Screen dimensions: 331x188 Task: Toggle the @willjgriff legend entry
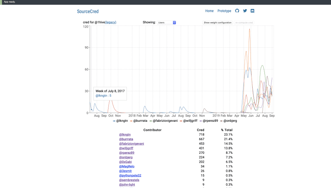[189, 121]
